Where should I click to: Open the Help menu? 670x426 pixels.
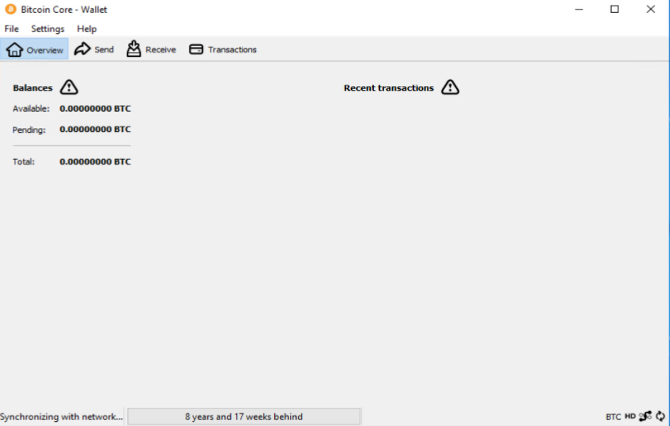[86, 28]
